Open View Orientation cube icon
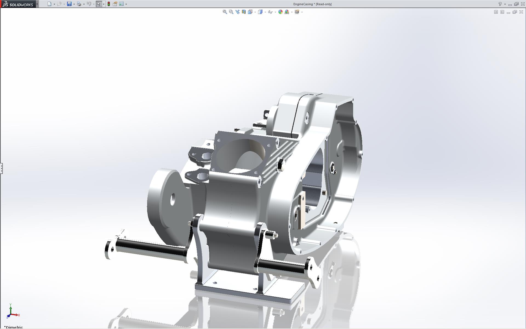 250,12
